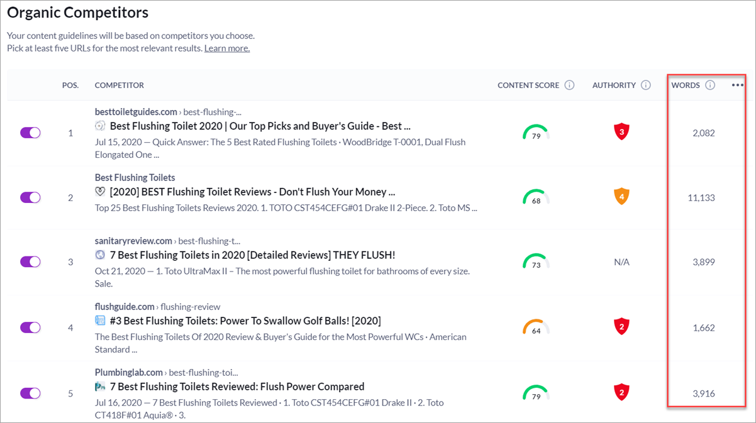Click the authority shield for Plumbinglab.com
The width and height of the screenshot is (756, 423).
[621, 393]
